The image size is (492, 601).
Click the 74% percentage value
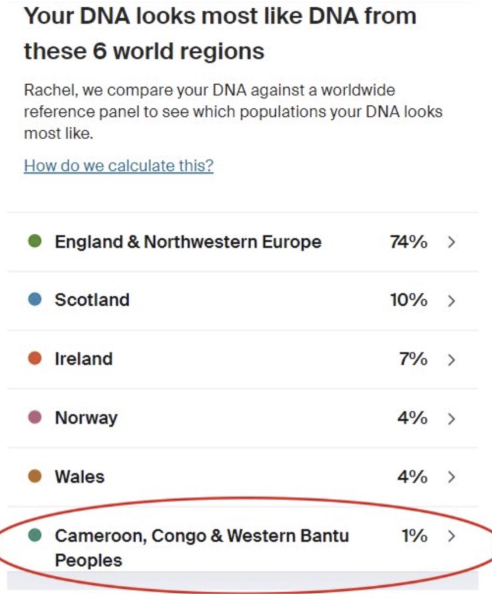point(408,241)
